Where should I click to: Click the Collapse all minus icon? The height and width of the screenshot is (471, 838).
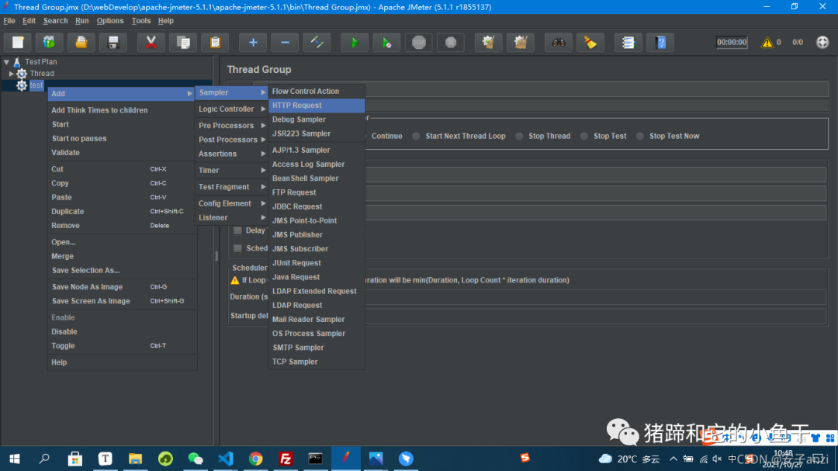click(285, 42)
